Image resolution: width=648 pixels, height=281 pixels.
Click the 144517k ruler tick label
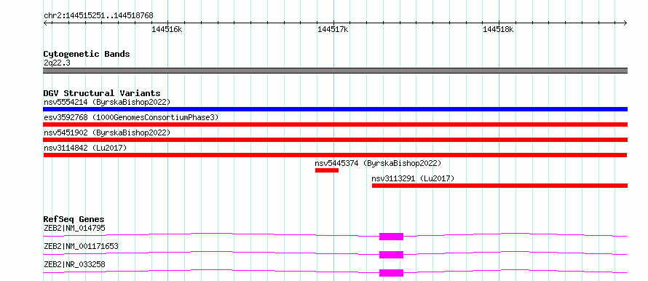pos(333,29)
